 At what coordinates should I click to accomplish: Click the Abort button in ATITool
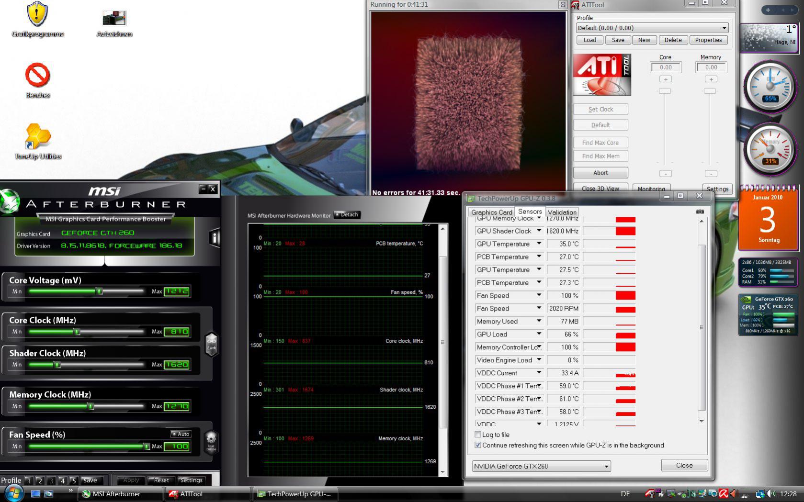coord(600,173)
